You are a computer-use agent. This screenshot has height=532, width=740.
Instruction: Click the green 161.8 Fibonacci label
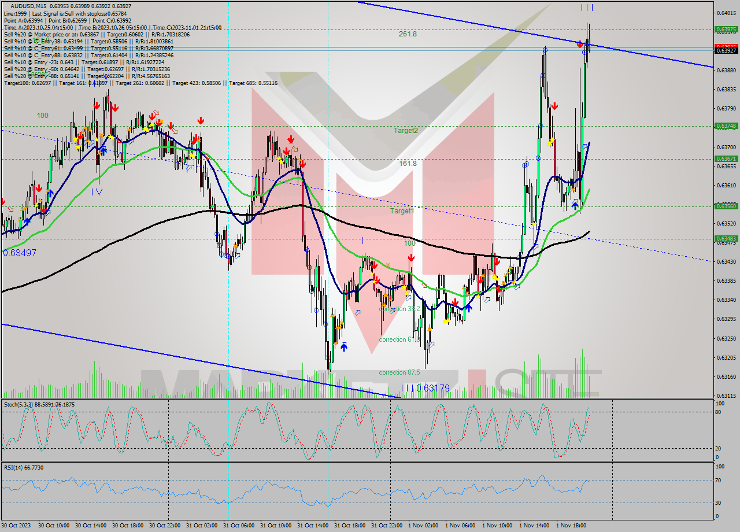(408, 164)
